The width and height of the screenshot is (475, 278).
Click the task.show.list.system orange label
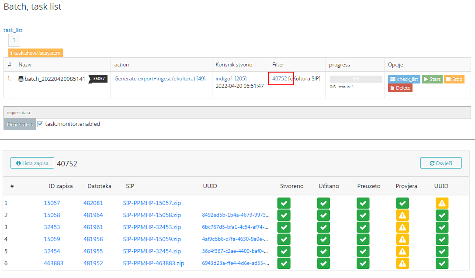(x=35, y=53)
